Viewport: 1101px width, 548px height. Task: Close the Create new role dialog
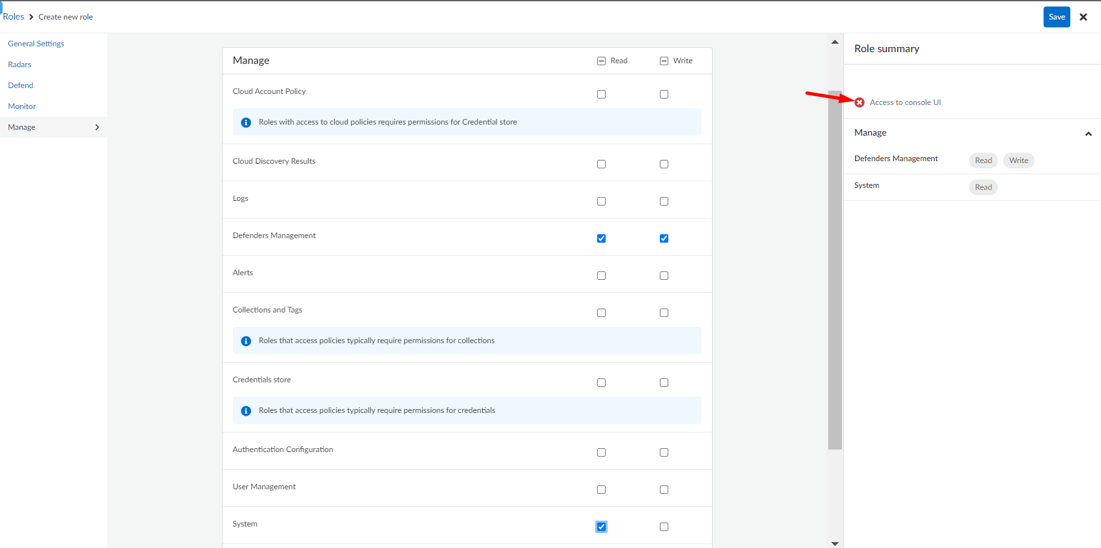pyautogui.click(x=1083, y=17)
